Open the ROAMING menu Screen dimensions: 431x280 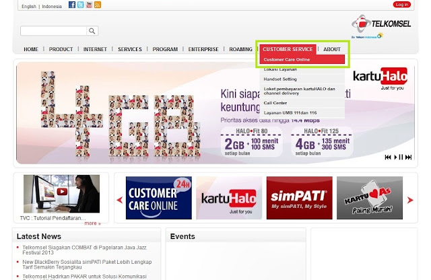click(240, 49)
